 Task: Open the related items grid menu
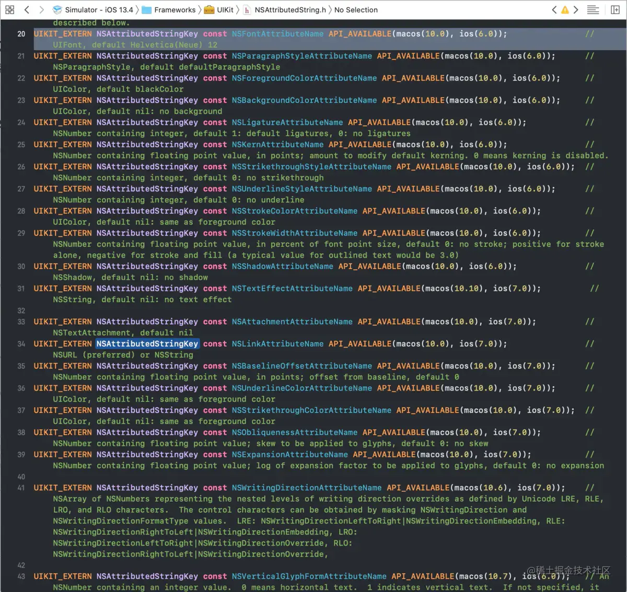(9, 9)
